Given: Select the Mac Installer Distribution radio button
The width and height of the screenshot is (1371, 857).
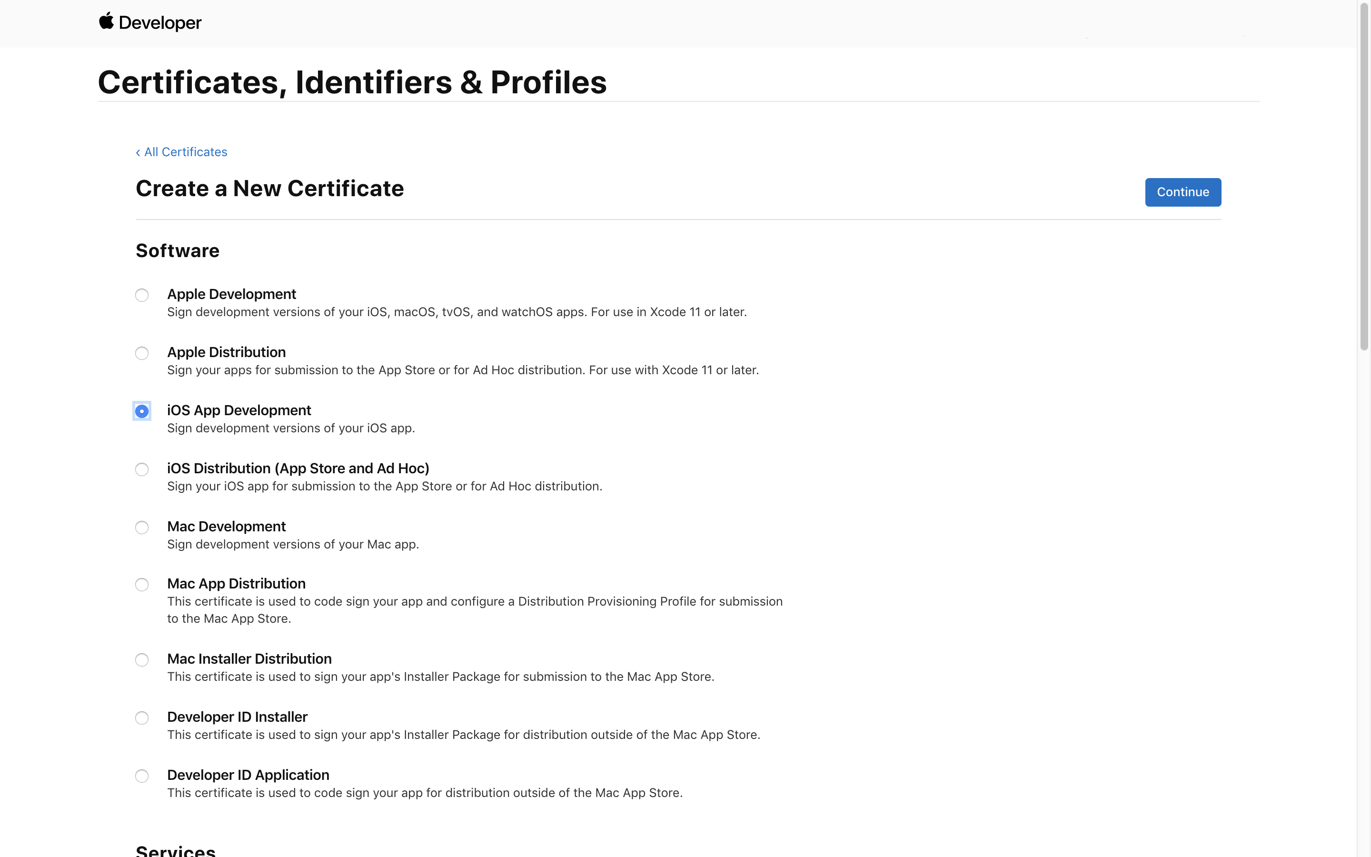Looking at the screenshot, I should click(x=142, y=660).
